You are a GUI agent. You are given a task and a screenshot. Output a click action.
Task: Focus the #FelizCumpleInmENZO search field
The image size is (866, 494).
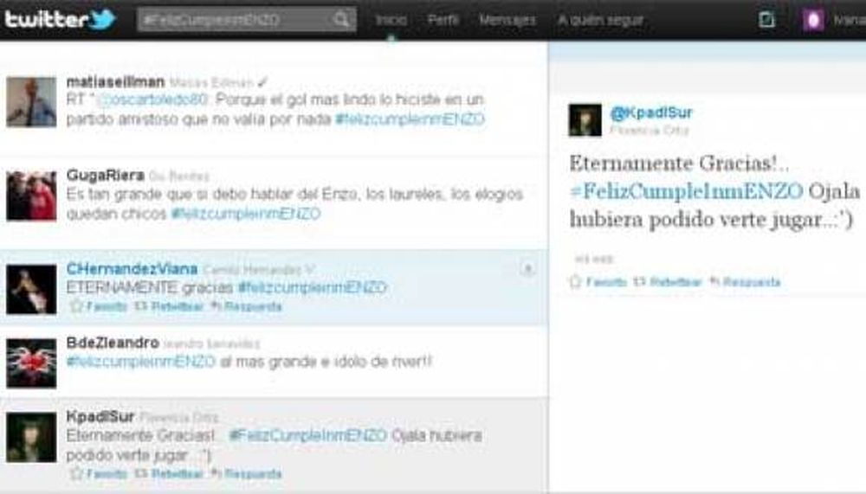[246, 20]
